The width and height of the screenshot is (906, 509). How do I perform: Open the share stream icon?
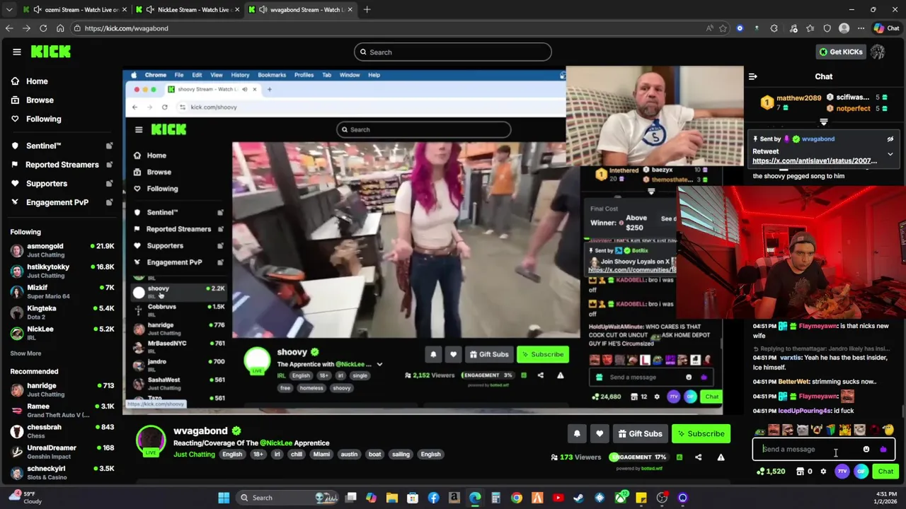698,457
